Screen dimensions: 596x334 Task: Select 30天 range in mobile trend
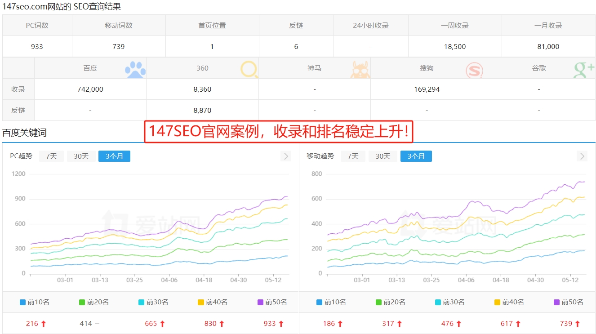[x=383, y=156]
